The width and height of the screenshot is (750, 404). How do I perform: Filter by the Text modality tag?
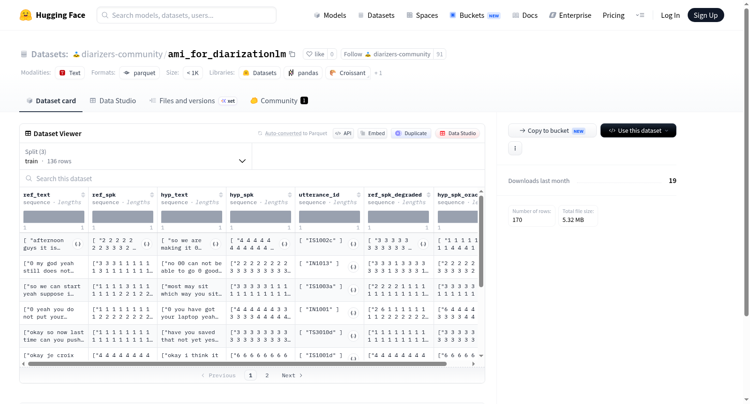[70, 73]
